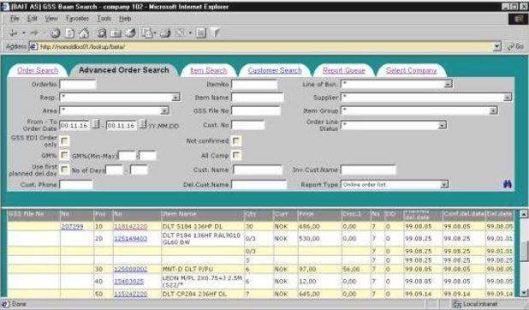Go back with the Back arrow icon

pos(14,33)
